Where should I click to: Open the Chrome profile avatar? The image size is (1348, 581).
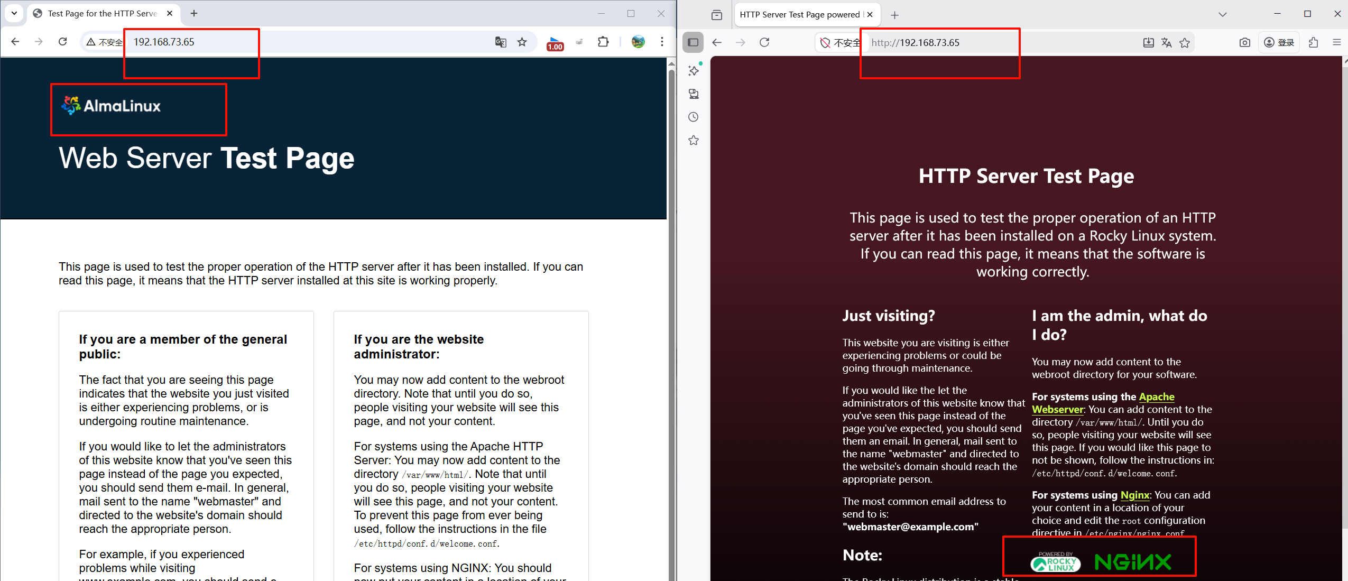pyautogui.click(x=638, y=42)
